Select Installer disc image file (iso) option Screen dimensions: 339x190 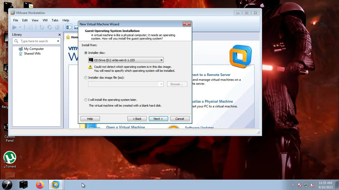pyautogui.click(x=86, y=78)
